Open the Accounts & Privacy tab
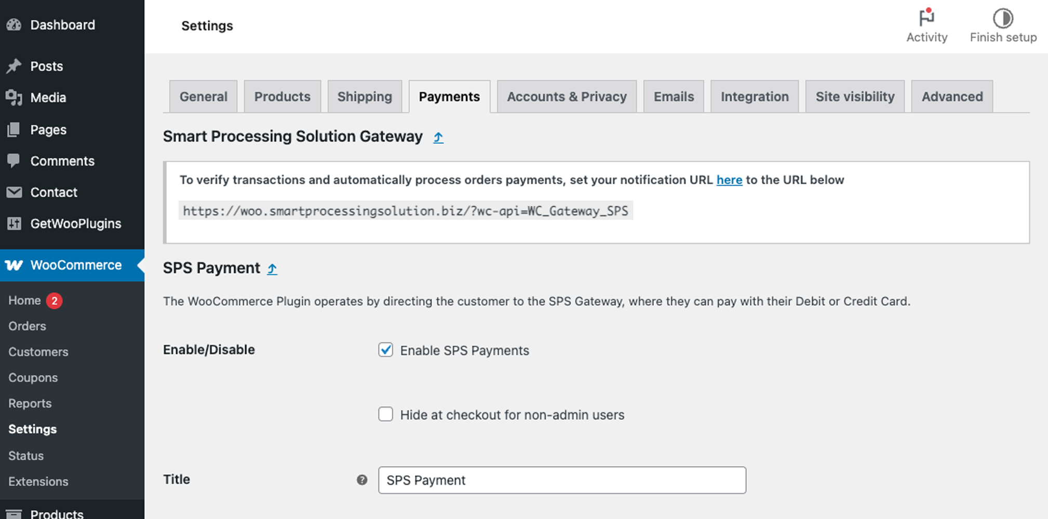1048x519 pixels. [x=566, y=97]
